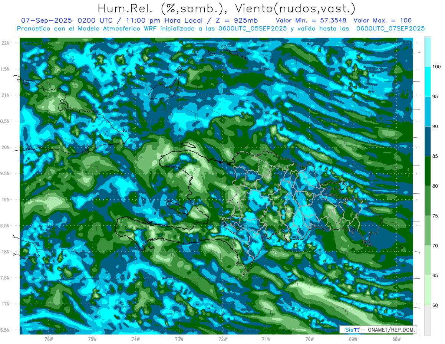This screenshot has width=445, height=344.
Task: Click the '17N' latitude label
Action: (x=6, y=304)
